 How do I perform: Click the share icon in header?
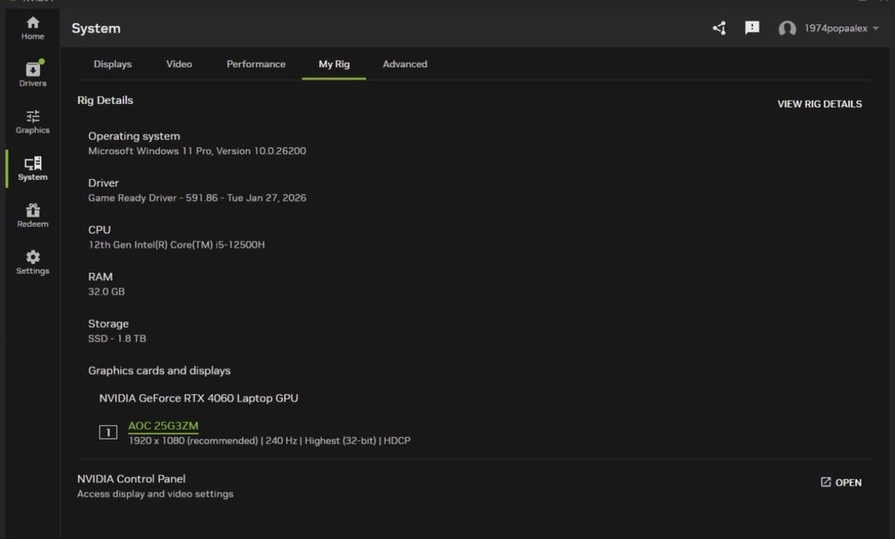pos(720,28)
